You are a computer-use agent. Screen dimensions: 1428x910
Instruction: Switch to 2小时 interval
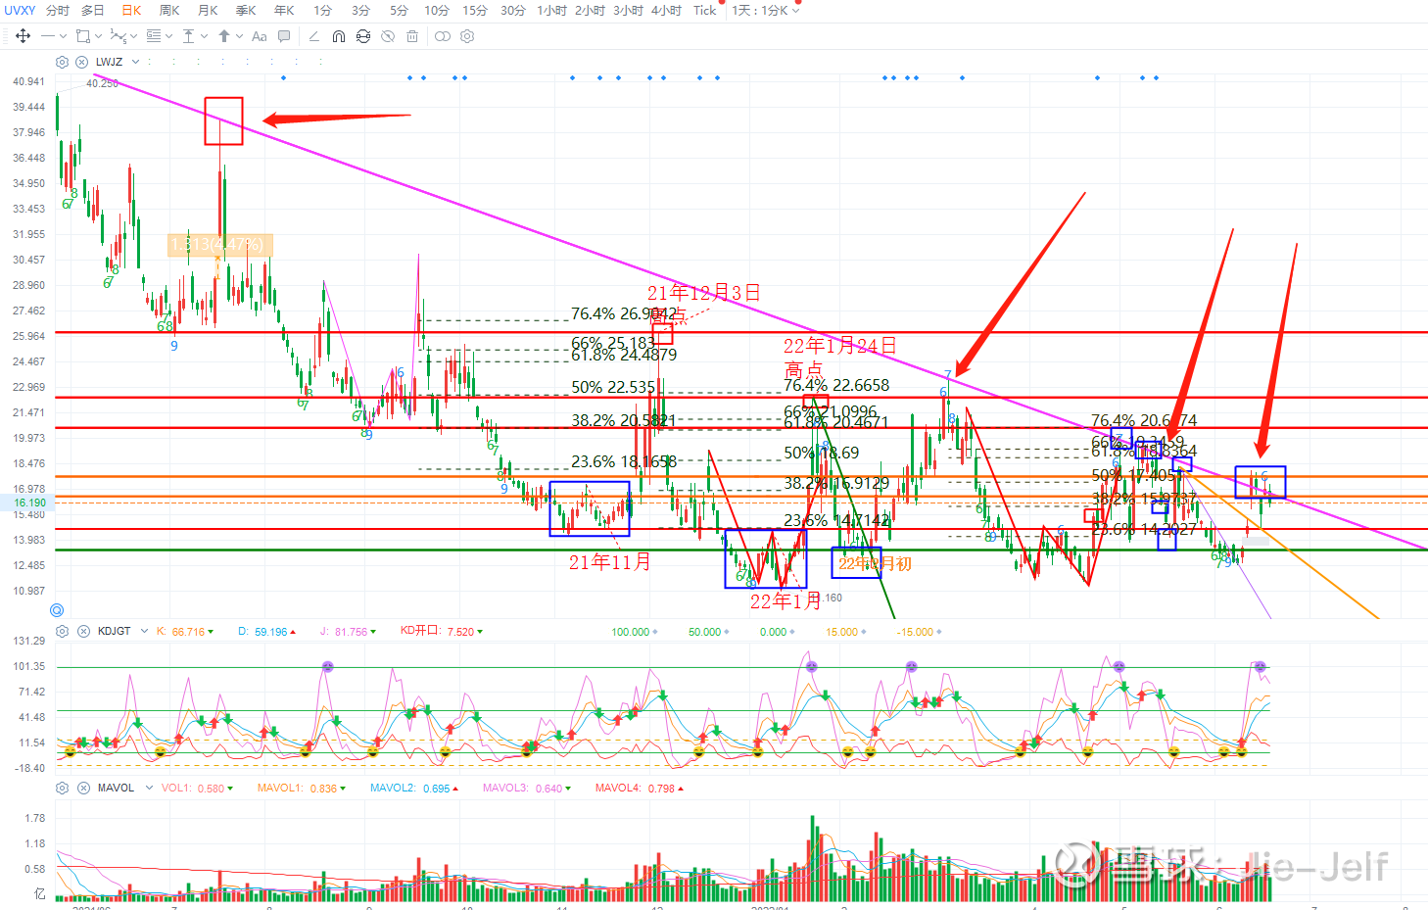tap(591, 10)
